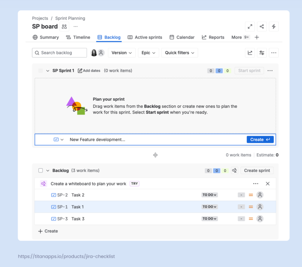Click the plus icon to add a tab
302x267 pixels.
click(257, 37)
